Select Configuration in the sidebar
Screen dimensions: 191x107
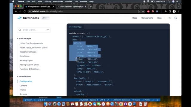point(26,81)
